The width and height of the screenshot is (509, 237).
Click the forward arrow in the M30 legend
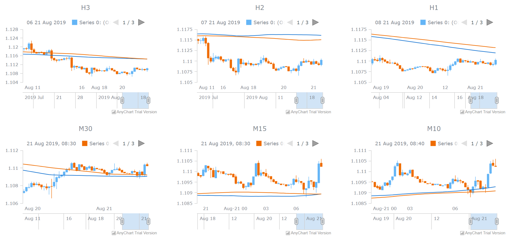(141, 143)
